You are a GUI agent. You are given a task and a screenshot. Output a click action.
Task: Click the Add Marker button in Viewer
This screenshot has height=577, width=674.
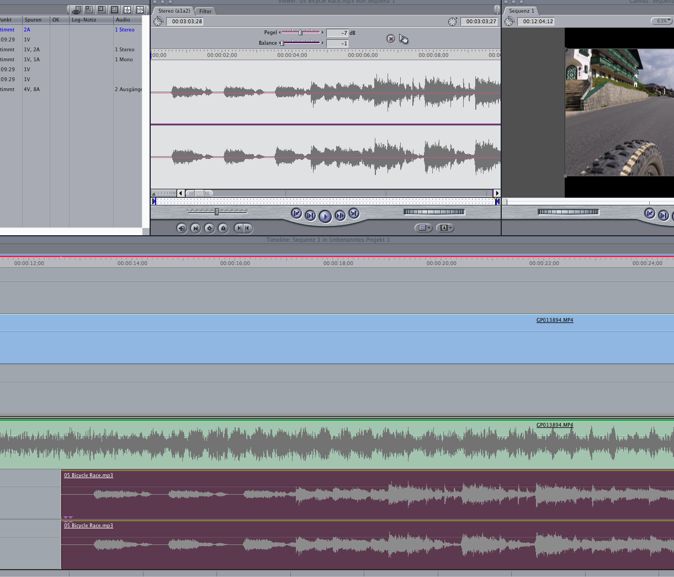pos(223,228)
